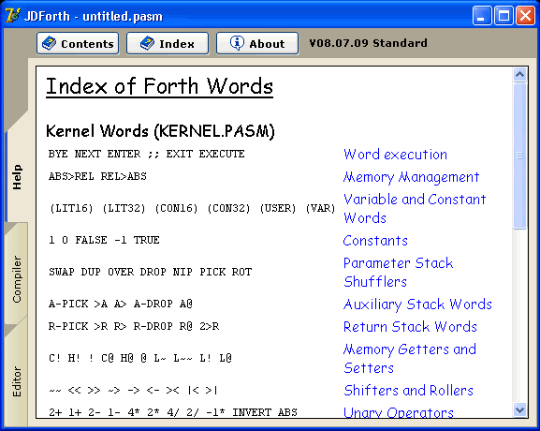
Task: Open Shifters and Rollers link
Action: coord(408,391)
